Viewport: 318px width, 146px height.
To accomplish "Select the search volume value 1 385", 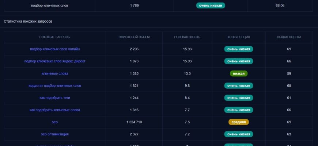I will pos(134,73).
